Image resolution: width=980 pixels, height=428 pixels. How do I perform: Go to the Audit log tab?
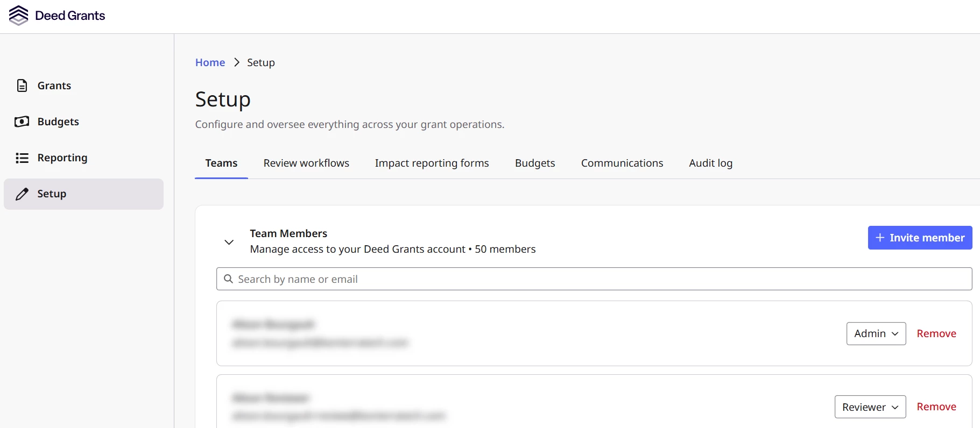(x=710, y=163)
